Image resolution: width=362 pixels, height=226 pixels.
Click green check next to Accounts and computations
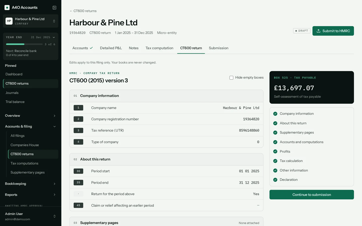pyautogui.click(x=275, y=142)
